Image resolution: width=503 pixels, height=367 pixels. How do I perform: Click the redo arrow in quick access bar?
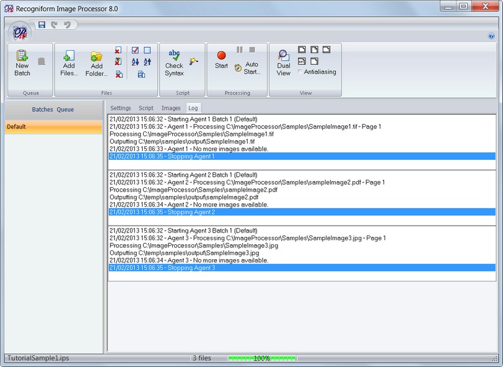pyautogui.click(x=55, y=25)
